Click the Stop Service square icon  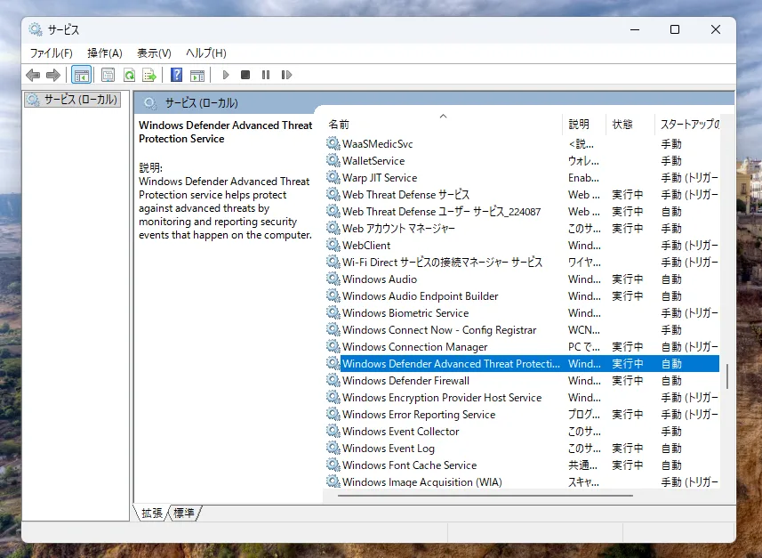(x=245, y=75)
